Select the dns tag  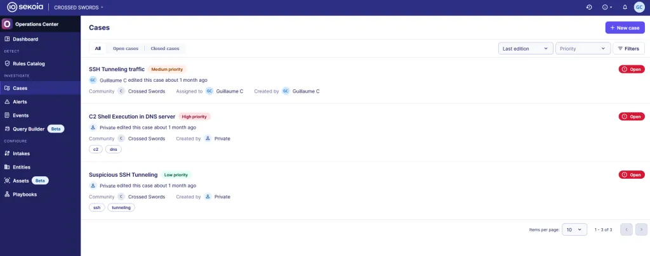click(113, 150)
